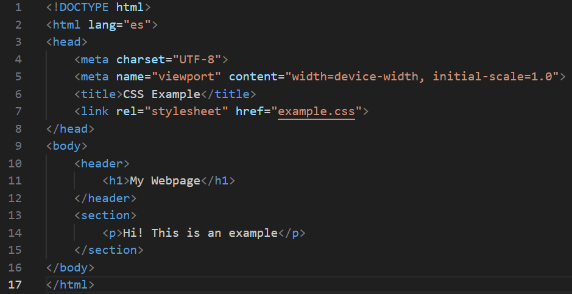The height and width of the screenshot is (294, 572).
Task: Click the rel attribute name
Action: coord(127,111)
